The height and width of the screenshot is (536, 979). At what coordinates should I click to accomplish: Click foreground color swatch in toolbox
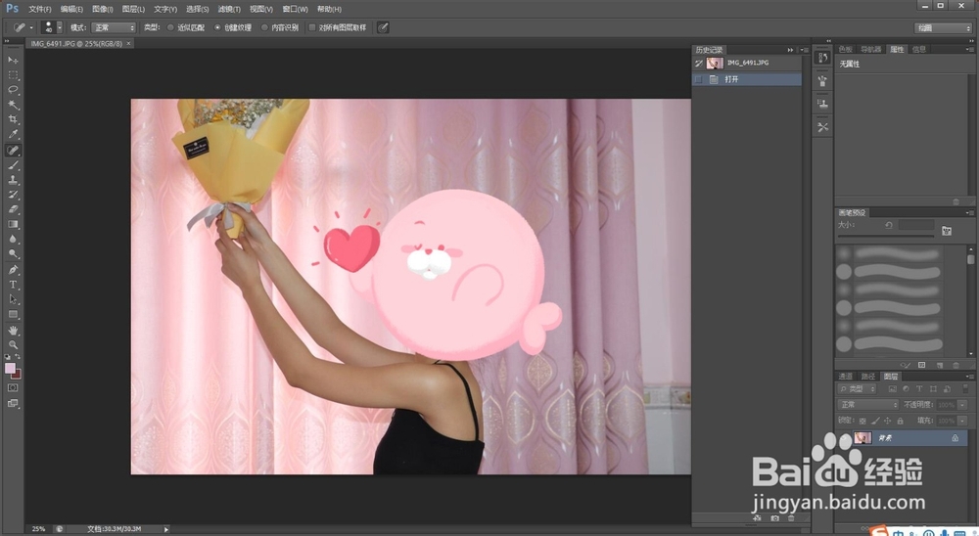(x=10, y=368)
